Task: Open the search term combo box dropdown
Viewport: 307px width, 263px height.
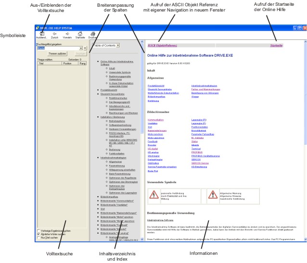Action: click(x=81, y=48)
